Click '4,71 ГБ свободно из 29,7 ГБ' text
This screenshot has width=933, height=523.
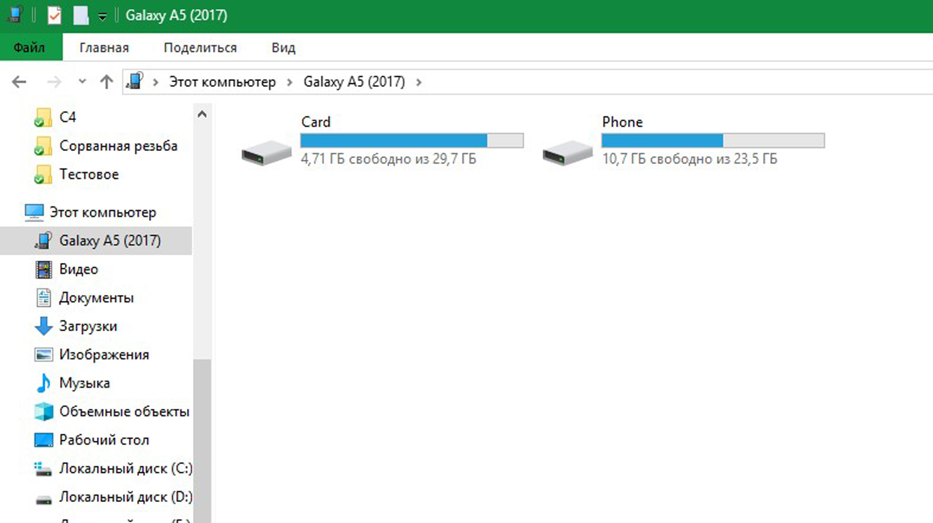pyautogui.click(x=389, y=159)
